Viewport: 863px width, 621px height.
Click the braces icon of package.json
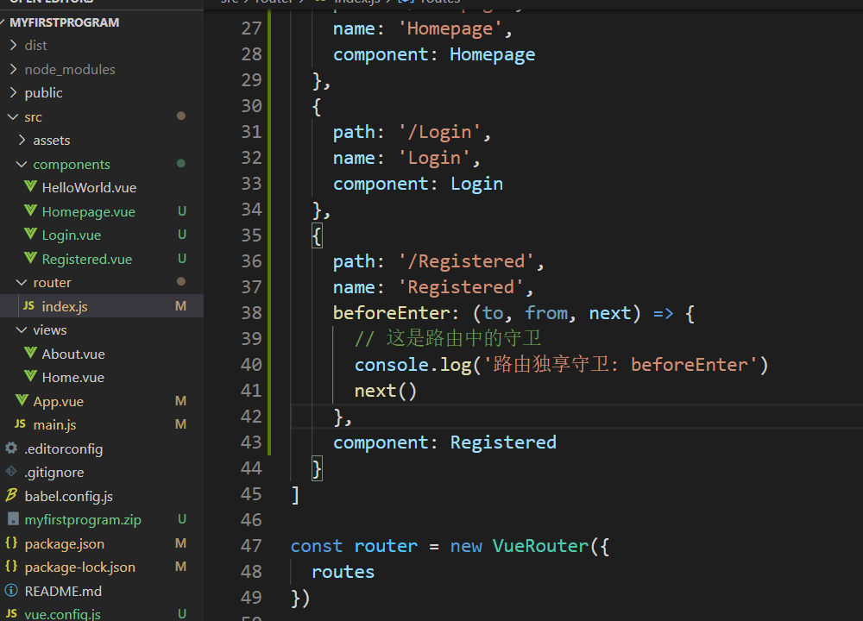[11, 543]
